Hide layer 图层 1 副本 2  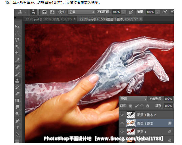pyautogui.click(x=122, y=115)
